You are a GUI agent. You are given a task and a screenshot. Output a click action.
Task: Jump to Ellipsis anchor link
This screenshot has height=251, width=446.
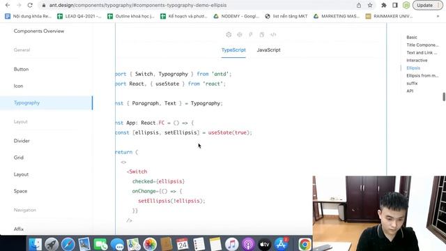point(413,68)
